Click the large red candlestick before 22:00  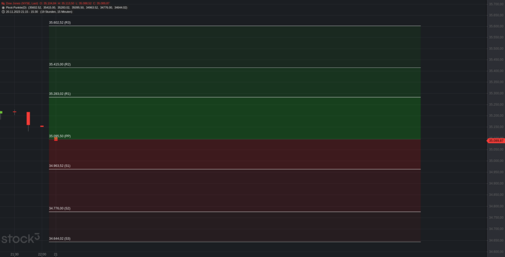pos(28,118)
